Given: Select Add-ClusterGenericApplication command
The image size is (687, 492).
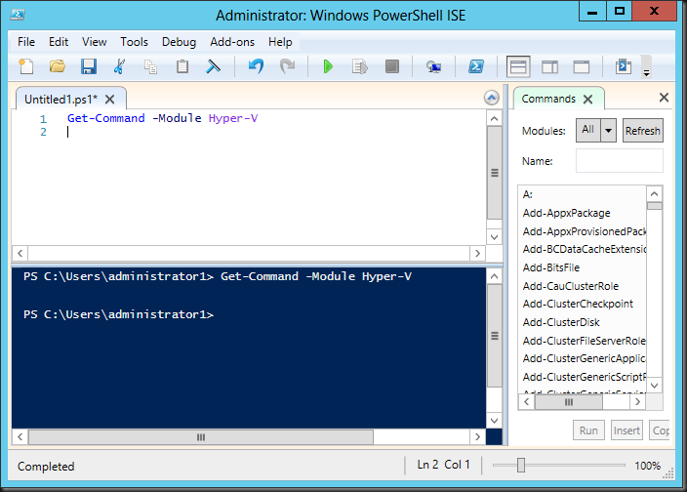Looking at the screenshot, I should (x=583, y=359).
